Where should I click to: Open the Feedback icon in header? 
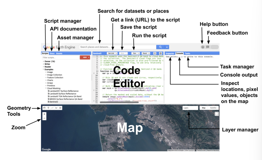tap(208, 47)
